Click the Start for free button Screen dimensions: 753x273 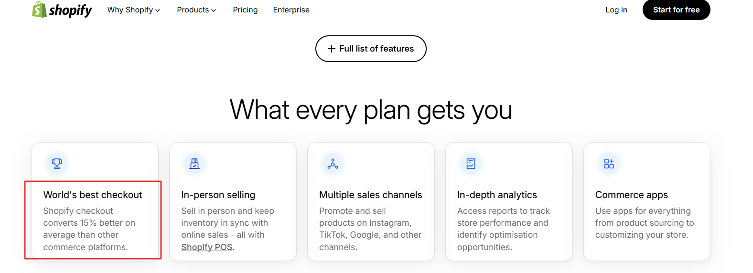(676, 10)
